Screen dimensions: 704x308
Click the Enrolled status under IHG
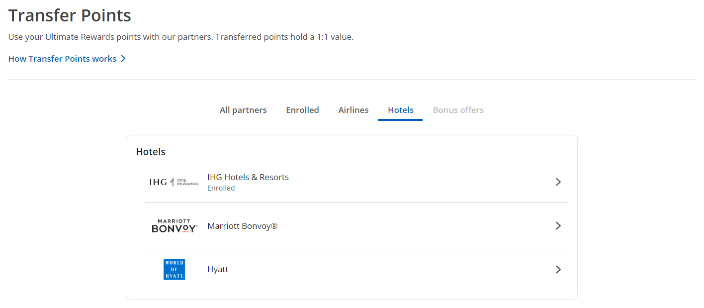coord(221,188)
